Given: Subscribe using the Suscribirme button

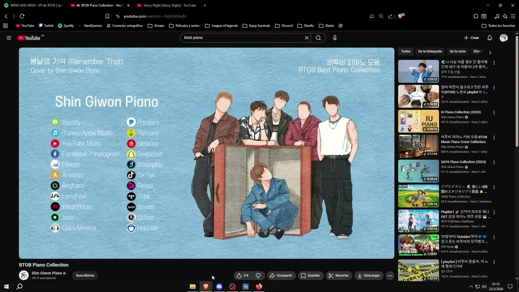Looking at the screenshot, I should point(85,275).
